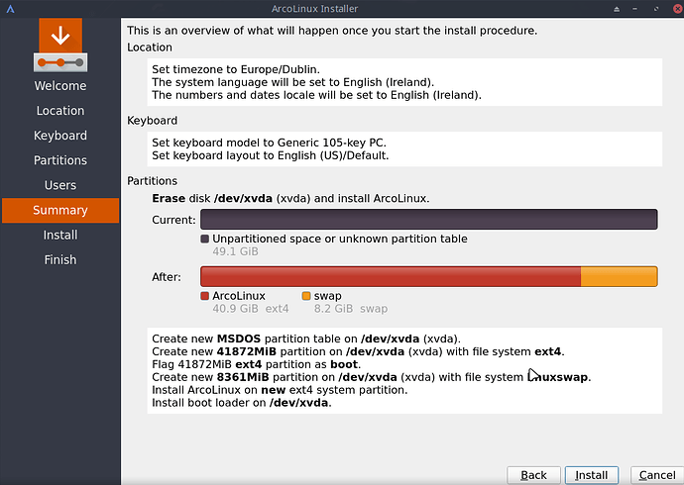
Task: Click the orange installer download logo
Action: 60,46
